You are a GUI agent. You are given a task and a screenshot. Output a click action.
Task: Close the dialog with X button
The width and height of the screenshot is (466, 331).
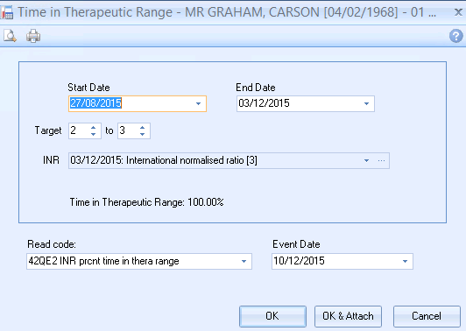[458, 12]
